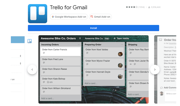Click the Preparing Order list title

tap(93, 44)
